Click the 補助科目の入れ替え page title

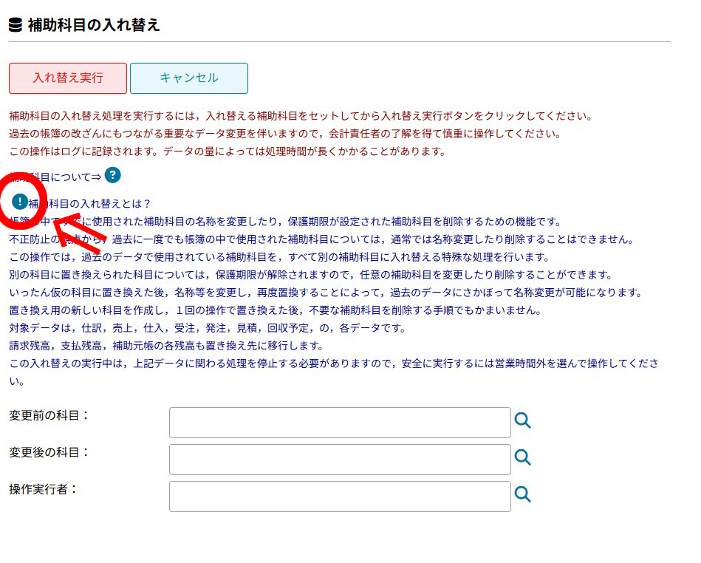(94, 25)
